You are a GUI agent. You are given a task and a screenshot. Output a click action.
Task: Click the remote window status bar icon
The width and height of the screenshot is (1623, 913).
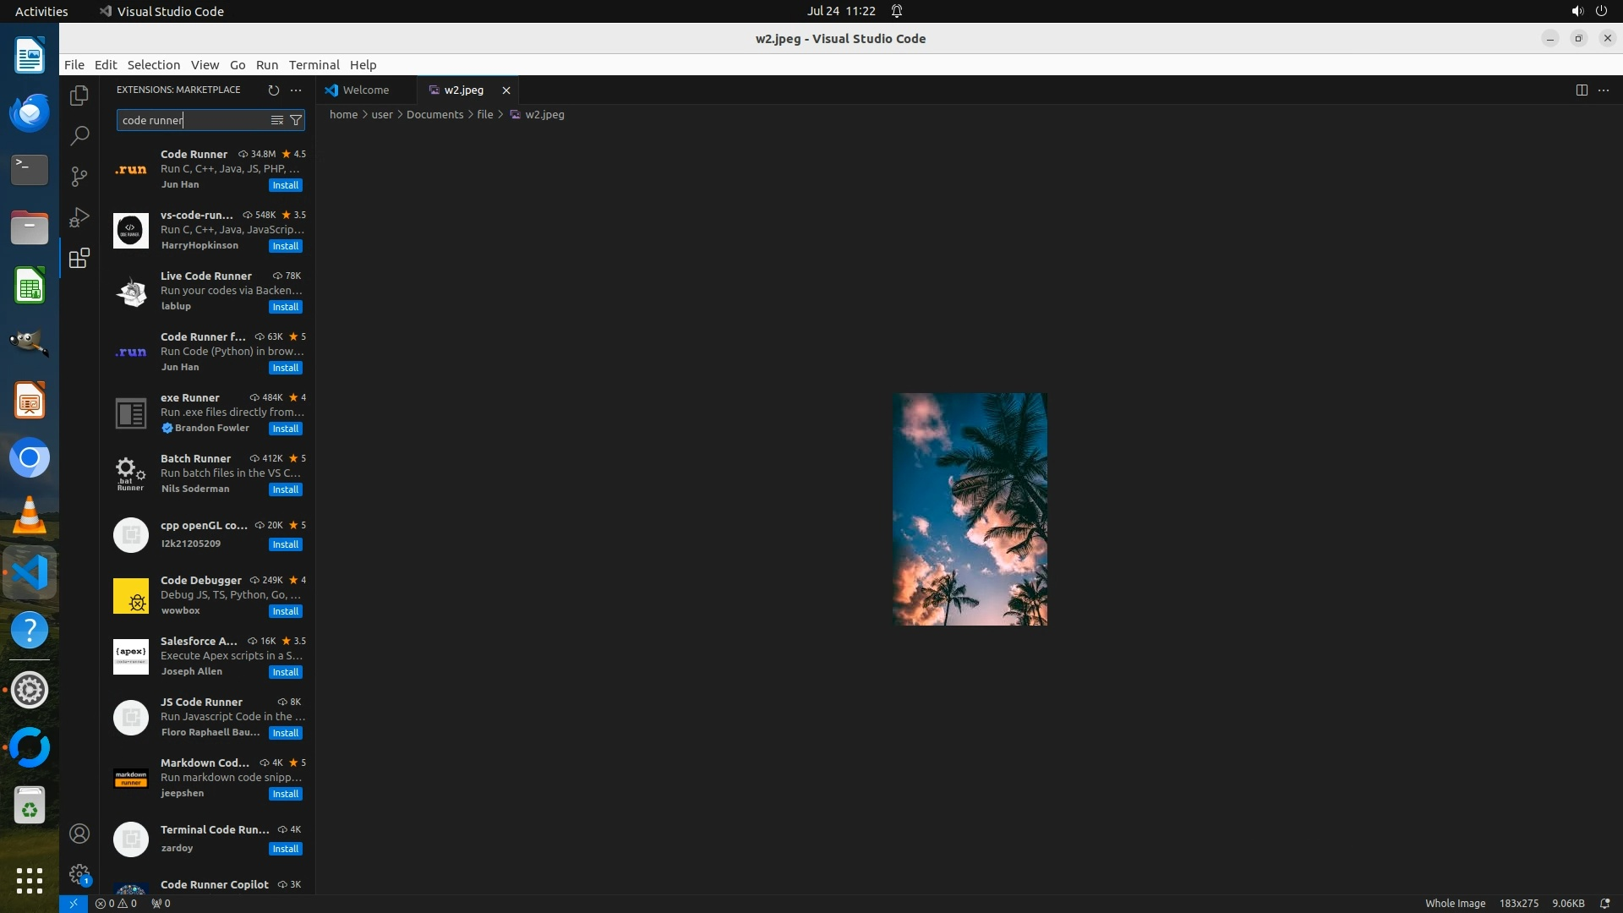tap(74, 903)
